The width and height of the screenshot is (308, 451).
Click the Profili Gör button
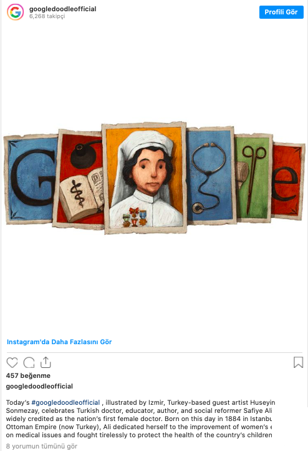281,12
